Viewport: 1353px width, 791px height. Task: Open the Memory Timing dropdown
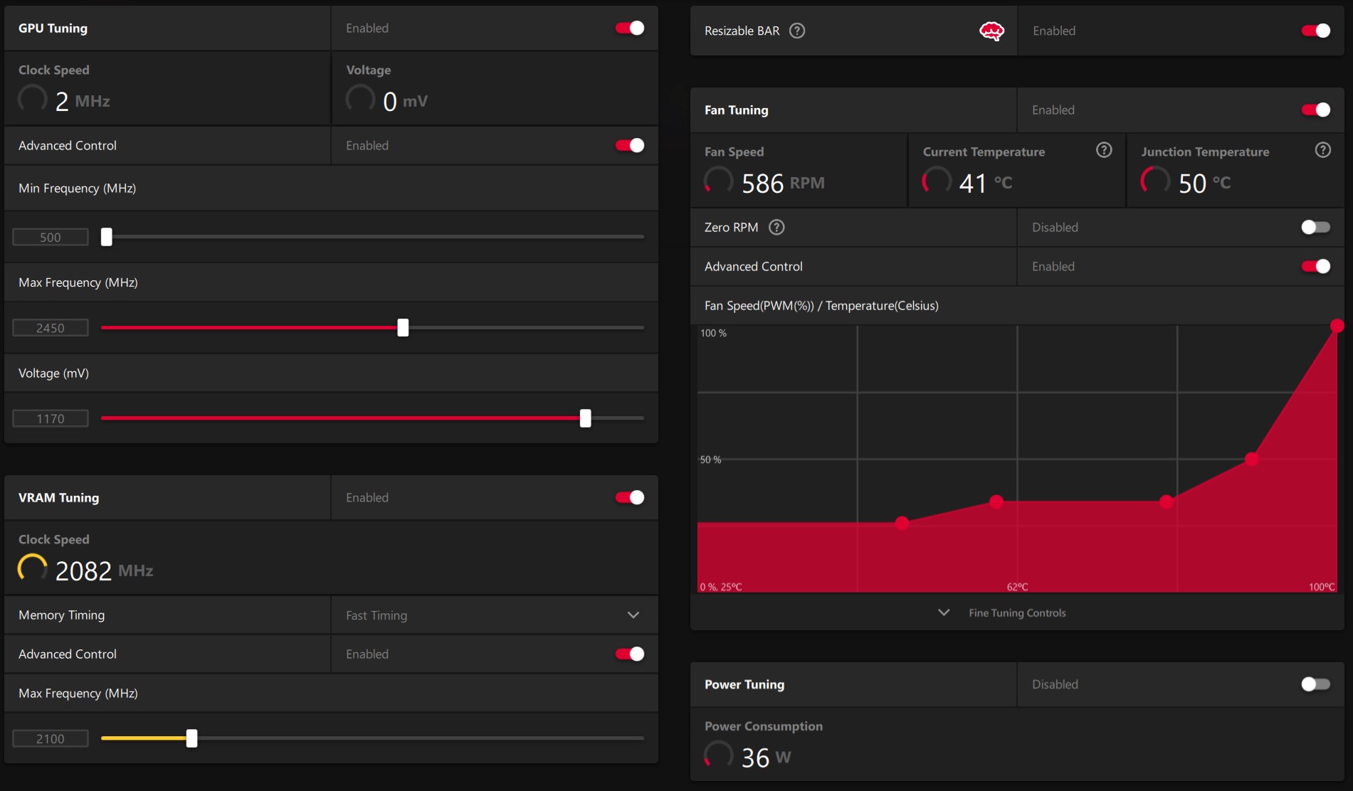coord(494,615)
